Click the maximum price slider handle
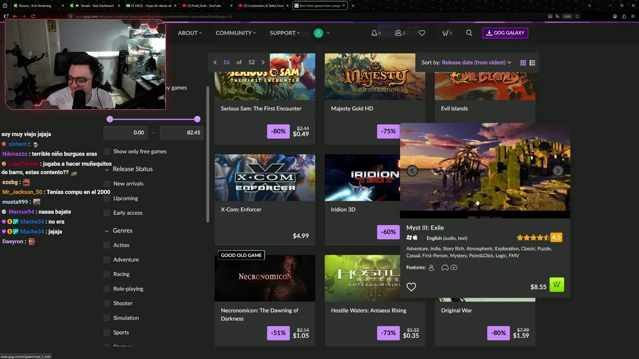This screenshot has width=639, height=359. coord(197,119)
